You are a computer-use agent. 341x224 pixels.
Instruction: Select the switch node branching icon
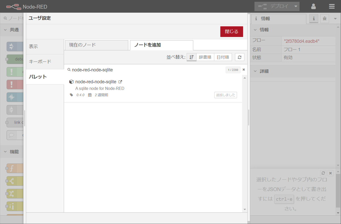(x=11, y=181)
